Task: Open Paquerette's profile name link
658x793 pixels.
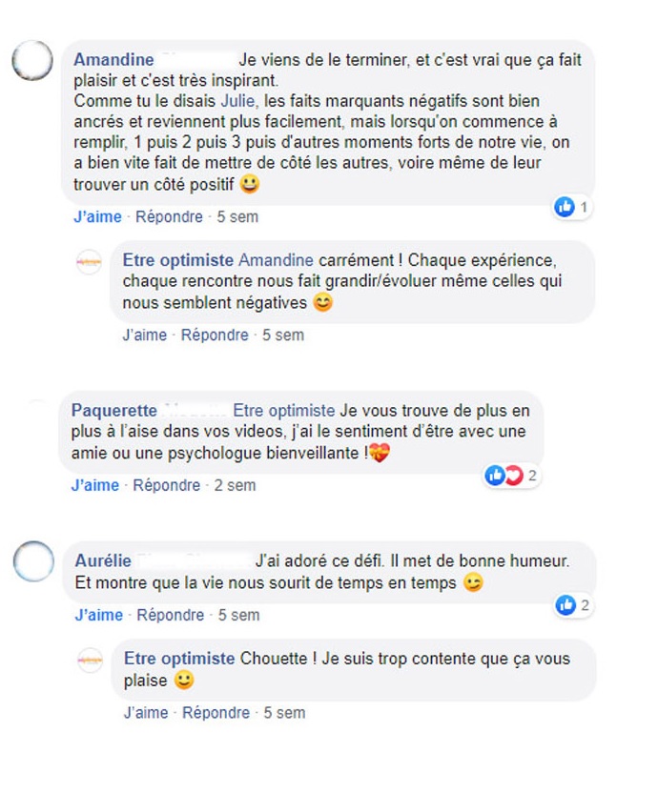Action: (x=114, y=410)
